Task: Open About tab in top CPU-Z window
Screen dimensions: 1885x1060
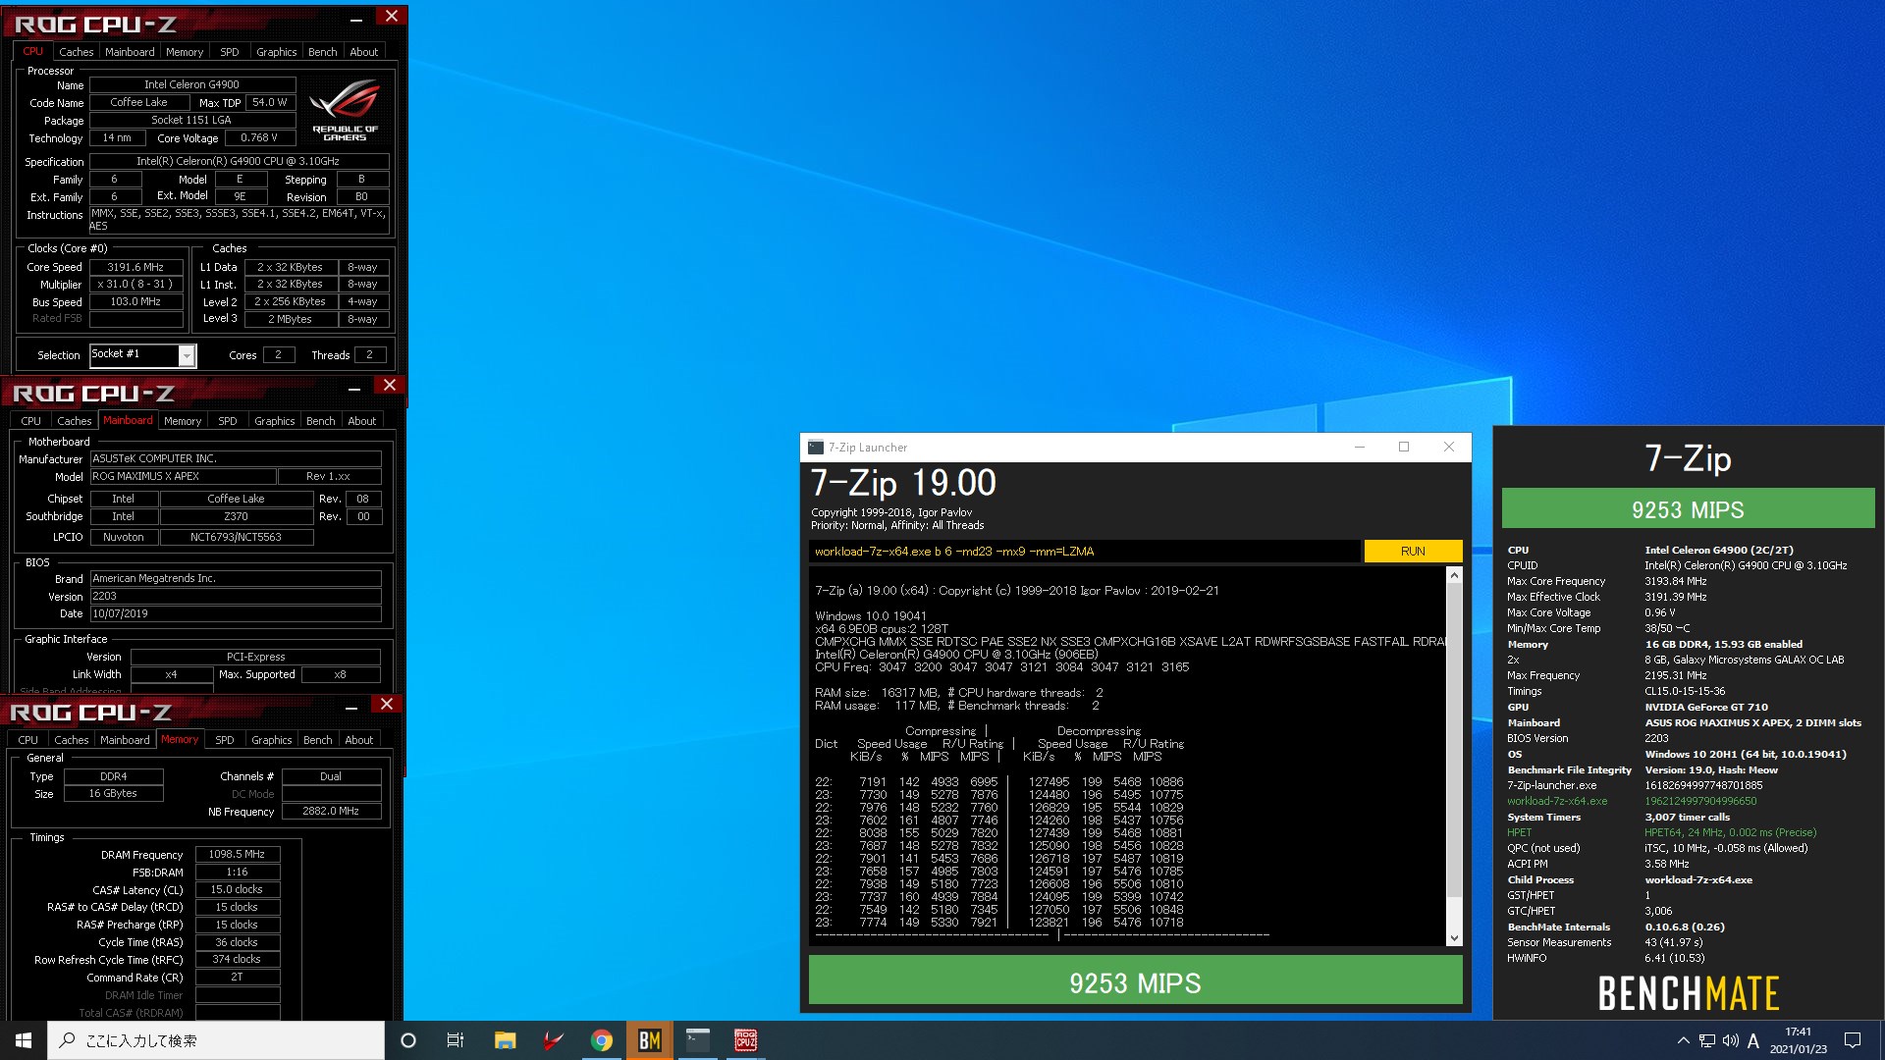Action: [x=364, y=52]
